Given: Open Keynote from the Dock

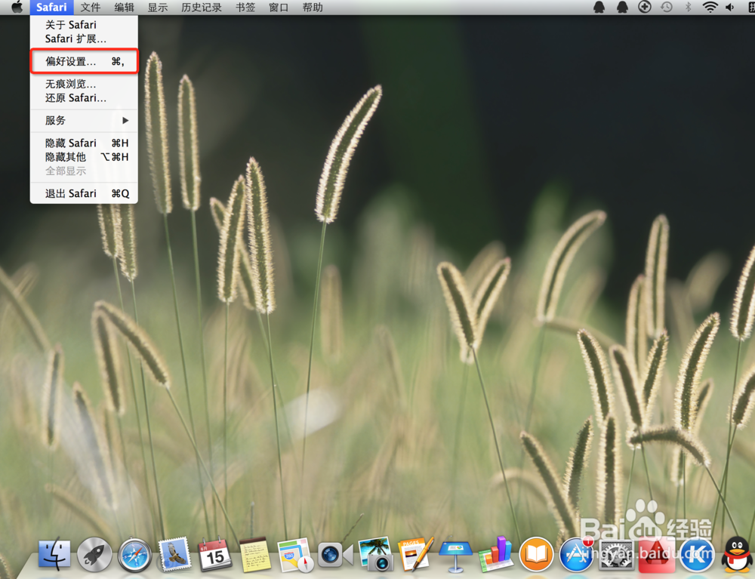Looking at the screenshot, I should pos(456,553).
